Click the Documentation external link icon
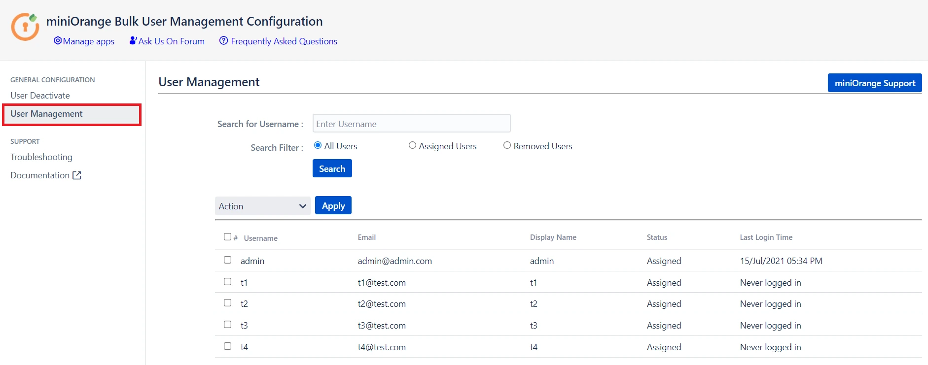928x365 pixels. 77,175
